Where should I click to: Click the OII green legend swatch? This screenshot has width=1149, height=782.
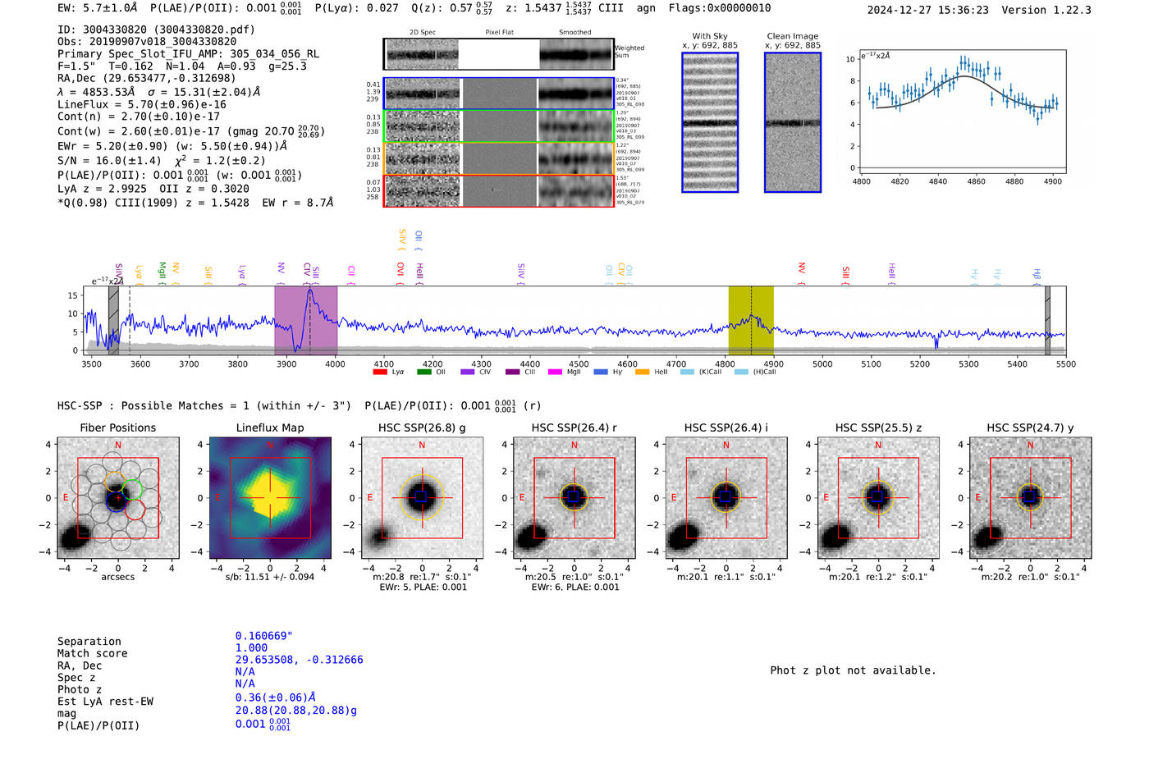tap(424, 372)
